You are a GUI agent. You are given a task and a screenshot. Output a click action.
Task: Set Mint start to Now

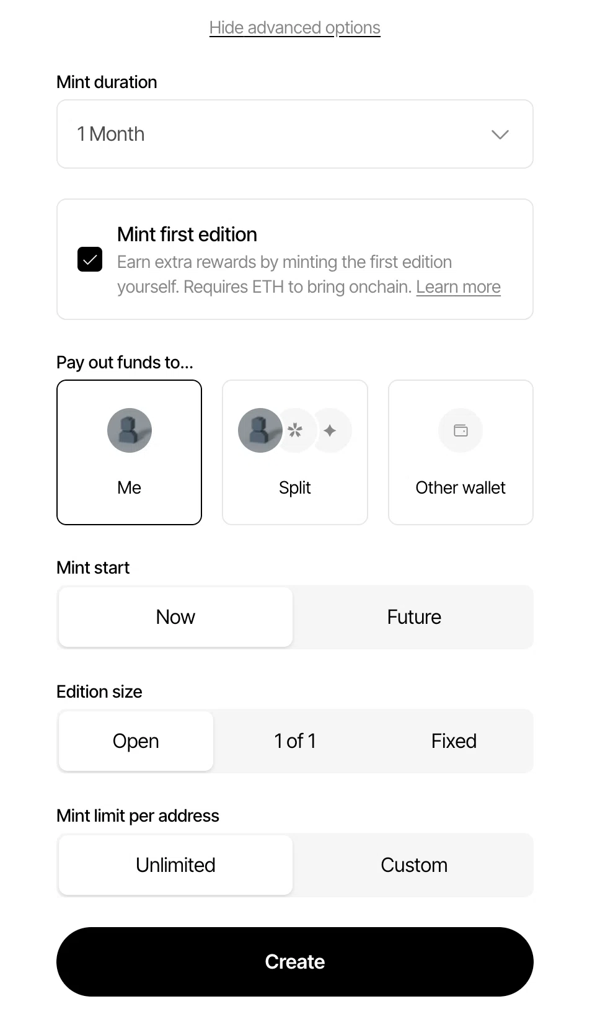click(175, 617)
